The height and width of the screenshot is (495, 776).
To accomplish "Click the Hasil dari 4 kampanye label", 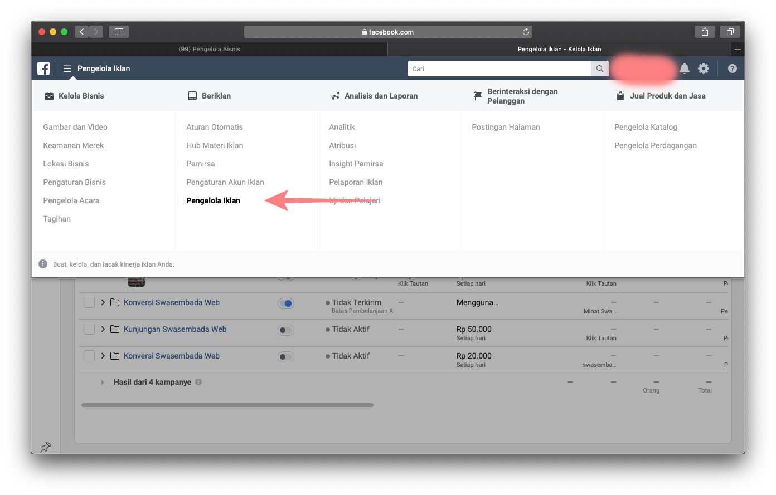I will 152,382.
